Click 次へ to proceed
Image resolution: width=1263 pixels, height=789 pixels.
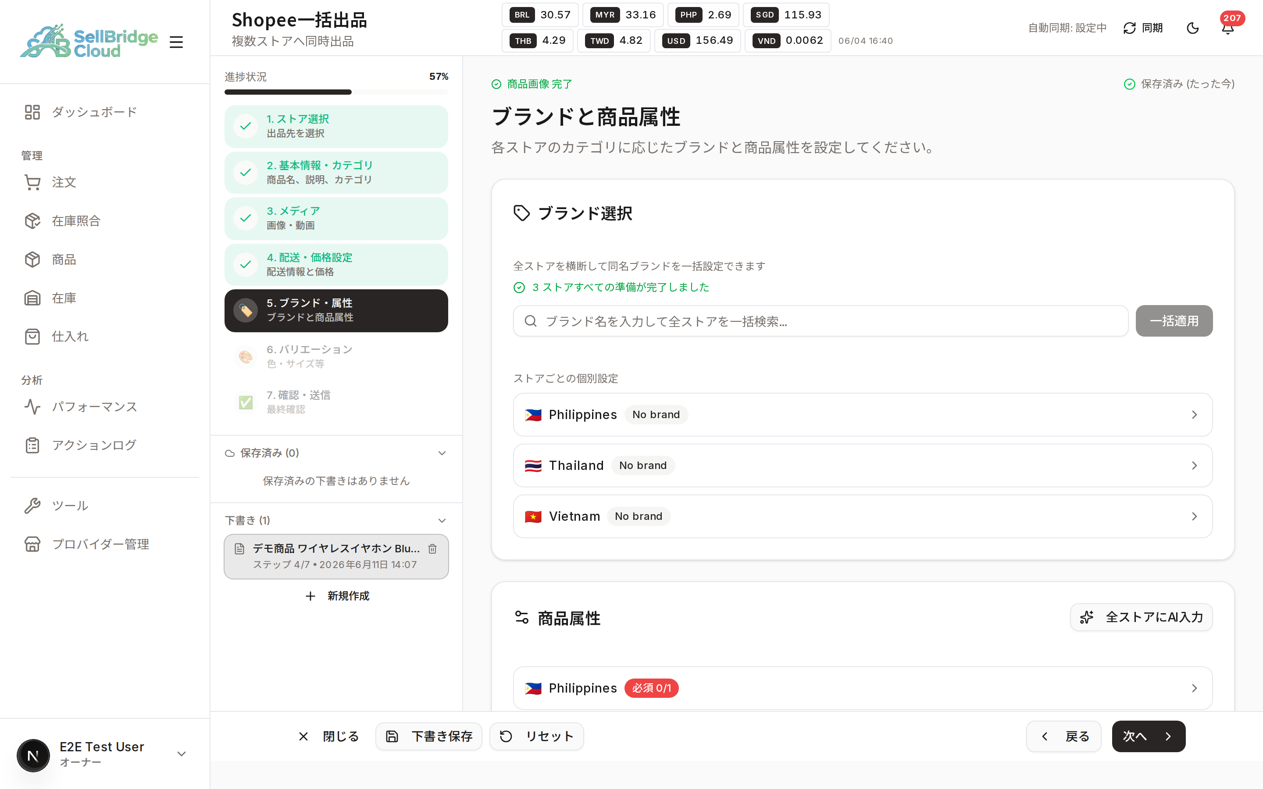[x=1148, y=736]
